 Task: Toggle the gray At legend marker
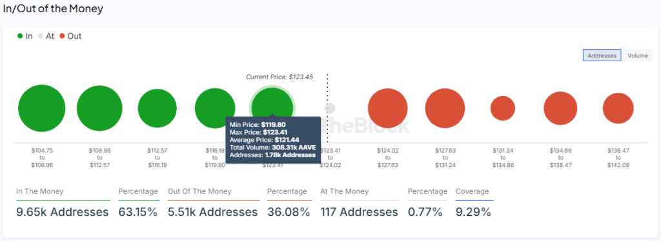pyautogui.click(x=41, y=36)
